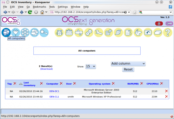
Task: Remove the Operating system column
Action: [113, 84]
